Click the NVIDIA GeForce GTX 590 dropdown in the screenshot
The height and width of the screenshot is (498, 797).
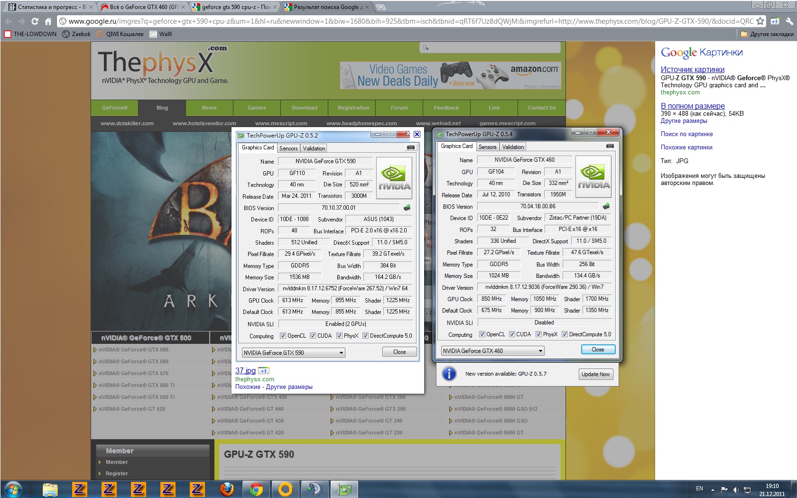(293, 353)
